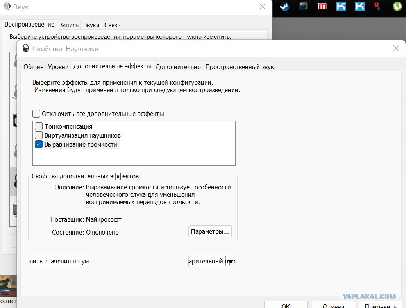Confirm with the OK button
This screenshot has height=308, width=406.
pyautogui.click(x=286, y=305)
